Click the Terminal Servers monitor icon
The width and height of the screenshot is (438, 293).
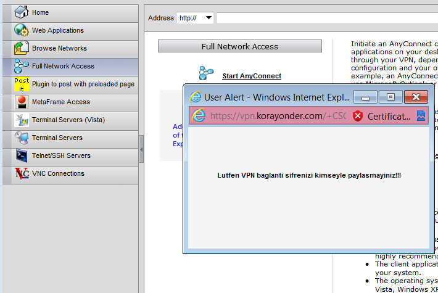21,138
